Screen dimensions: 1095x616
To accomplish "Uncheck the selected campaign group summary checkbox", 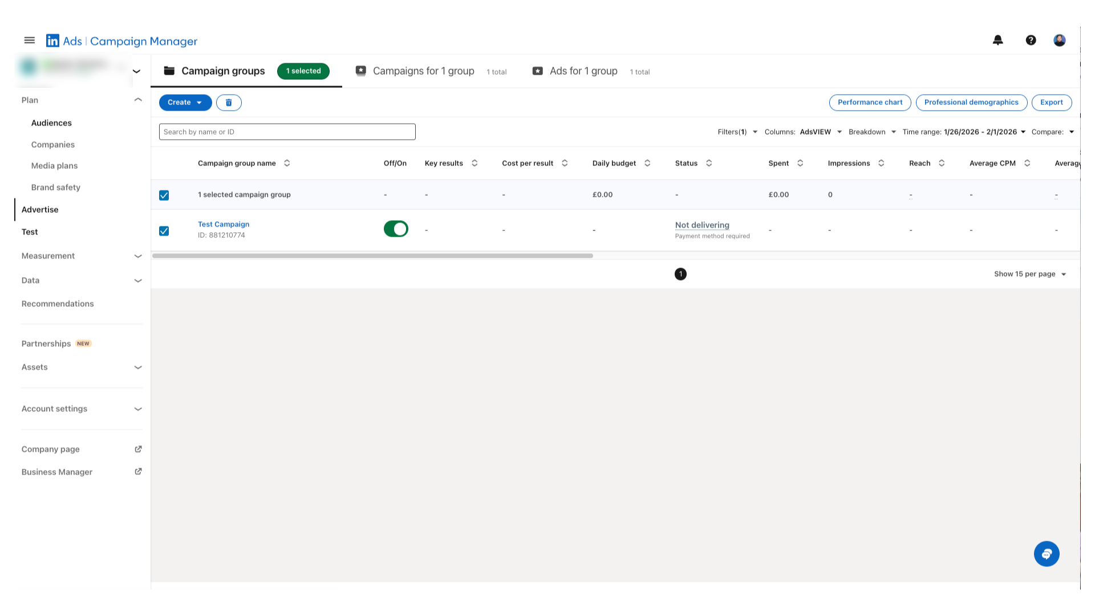I will (164, 195).
